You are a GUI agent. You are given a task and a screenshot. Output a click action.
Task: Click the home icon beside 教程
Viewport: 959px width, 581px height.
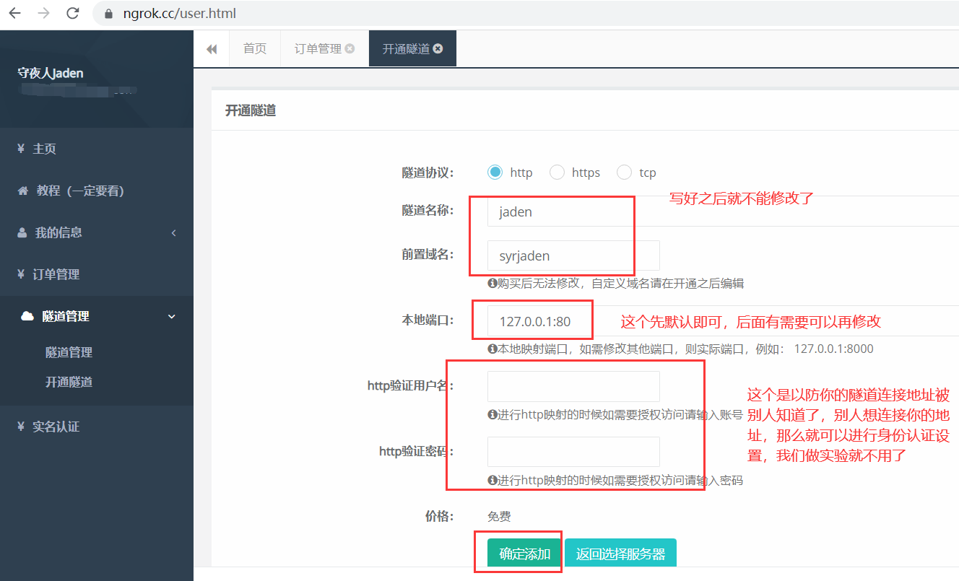(x=22, y=191)
